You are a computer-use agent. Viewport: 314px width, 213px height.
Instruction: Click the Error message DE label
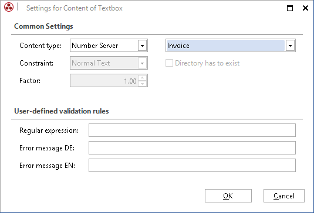point(47,148)
